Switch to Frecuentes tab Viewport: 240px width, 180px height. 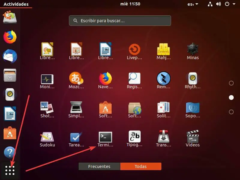coord(99,166)
